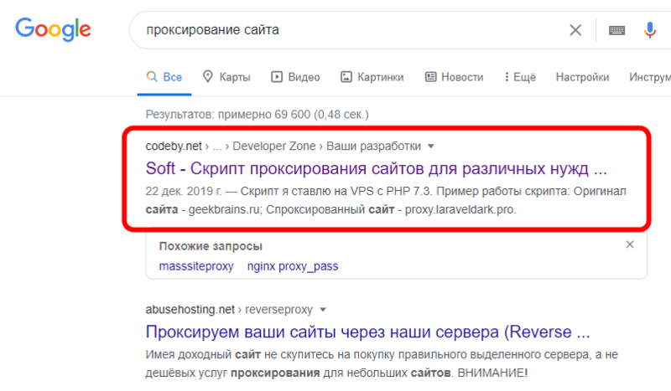Open the Google logo homepage

click(x=53, y=29)
